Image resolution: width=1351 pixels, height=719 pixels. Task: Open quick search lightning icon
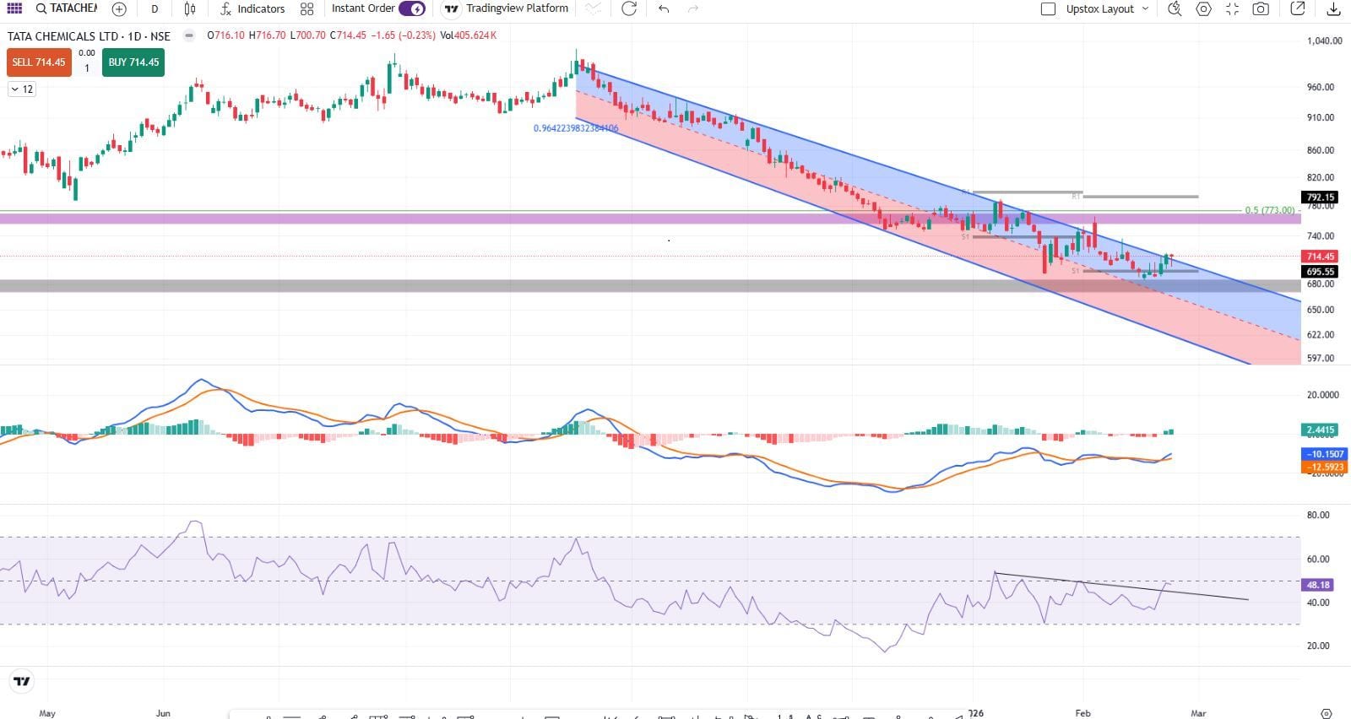[x=1175, y=8]
